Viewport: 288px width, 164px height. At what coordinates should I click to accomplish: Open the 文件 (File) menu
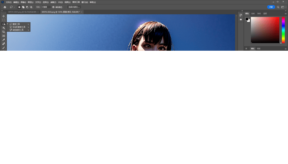[9, 2]
